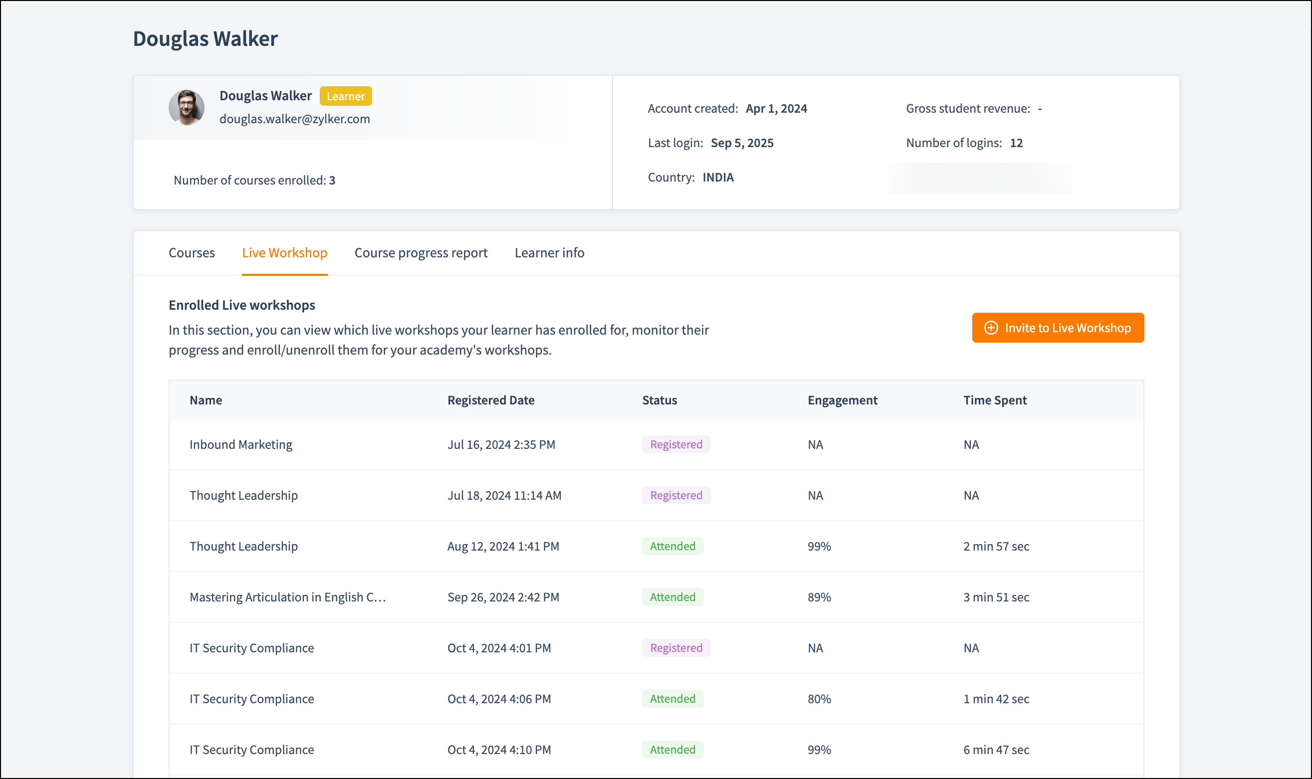
Task: Click the yellow Learner role badge
Action: [345, 96]
